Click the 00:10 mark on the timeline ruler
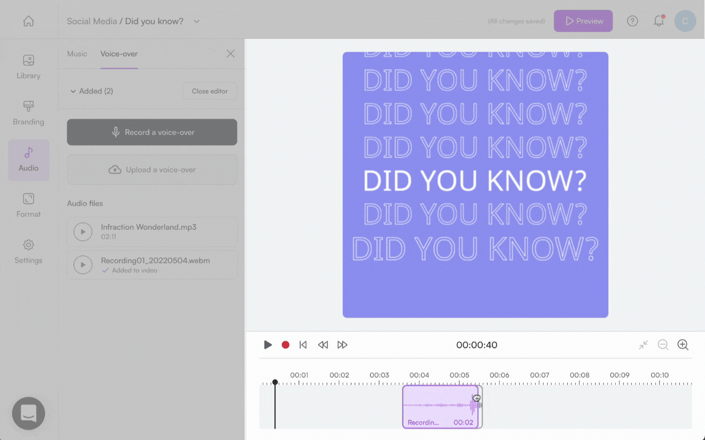705x440 pixels. pos(660,375)
